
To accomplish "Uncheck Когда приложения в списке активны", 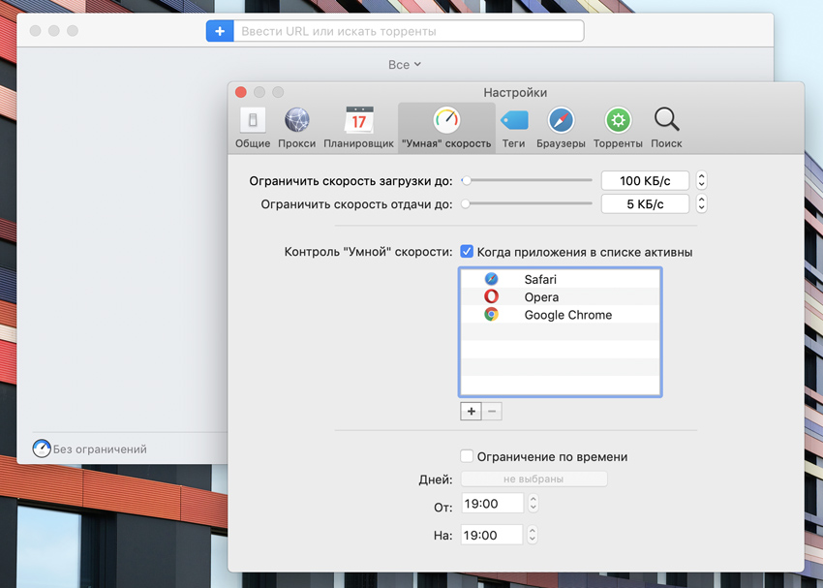I will [467, 252].
